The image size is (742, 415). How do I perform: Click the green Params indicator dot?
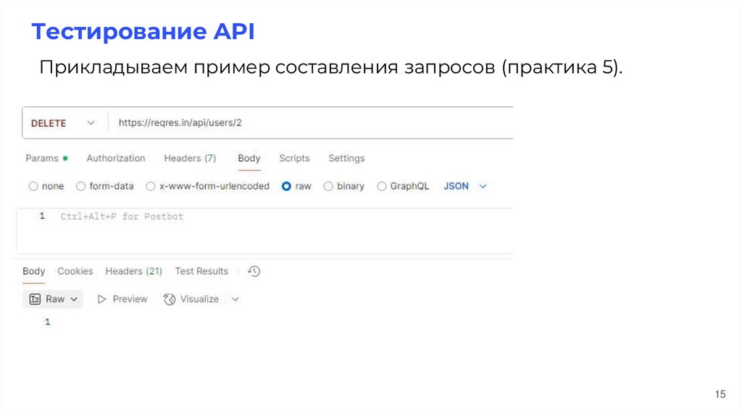point(65,158)
